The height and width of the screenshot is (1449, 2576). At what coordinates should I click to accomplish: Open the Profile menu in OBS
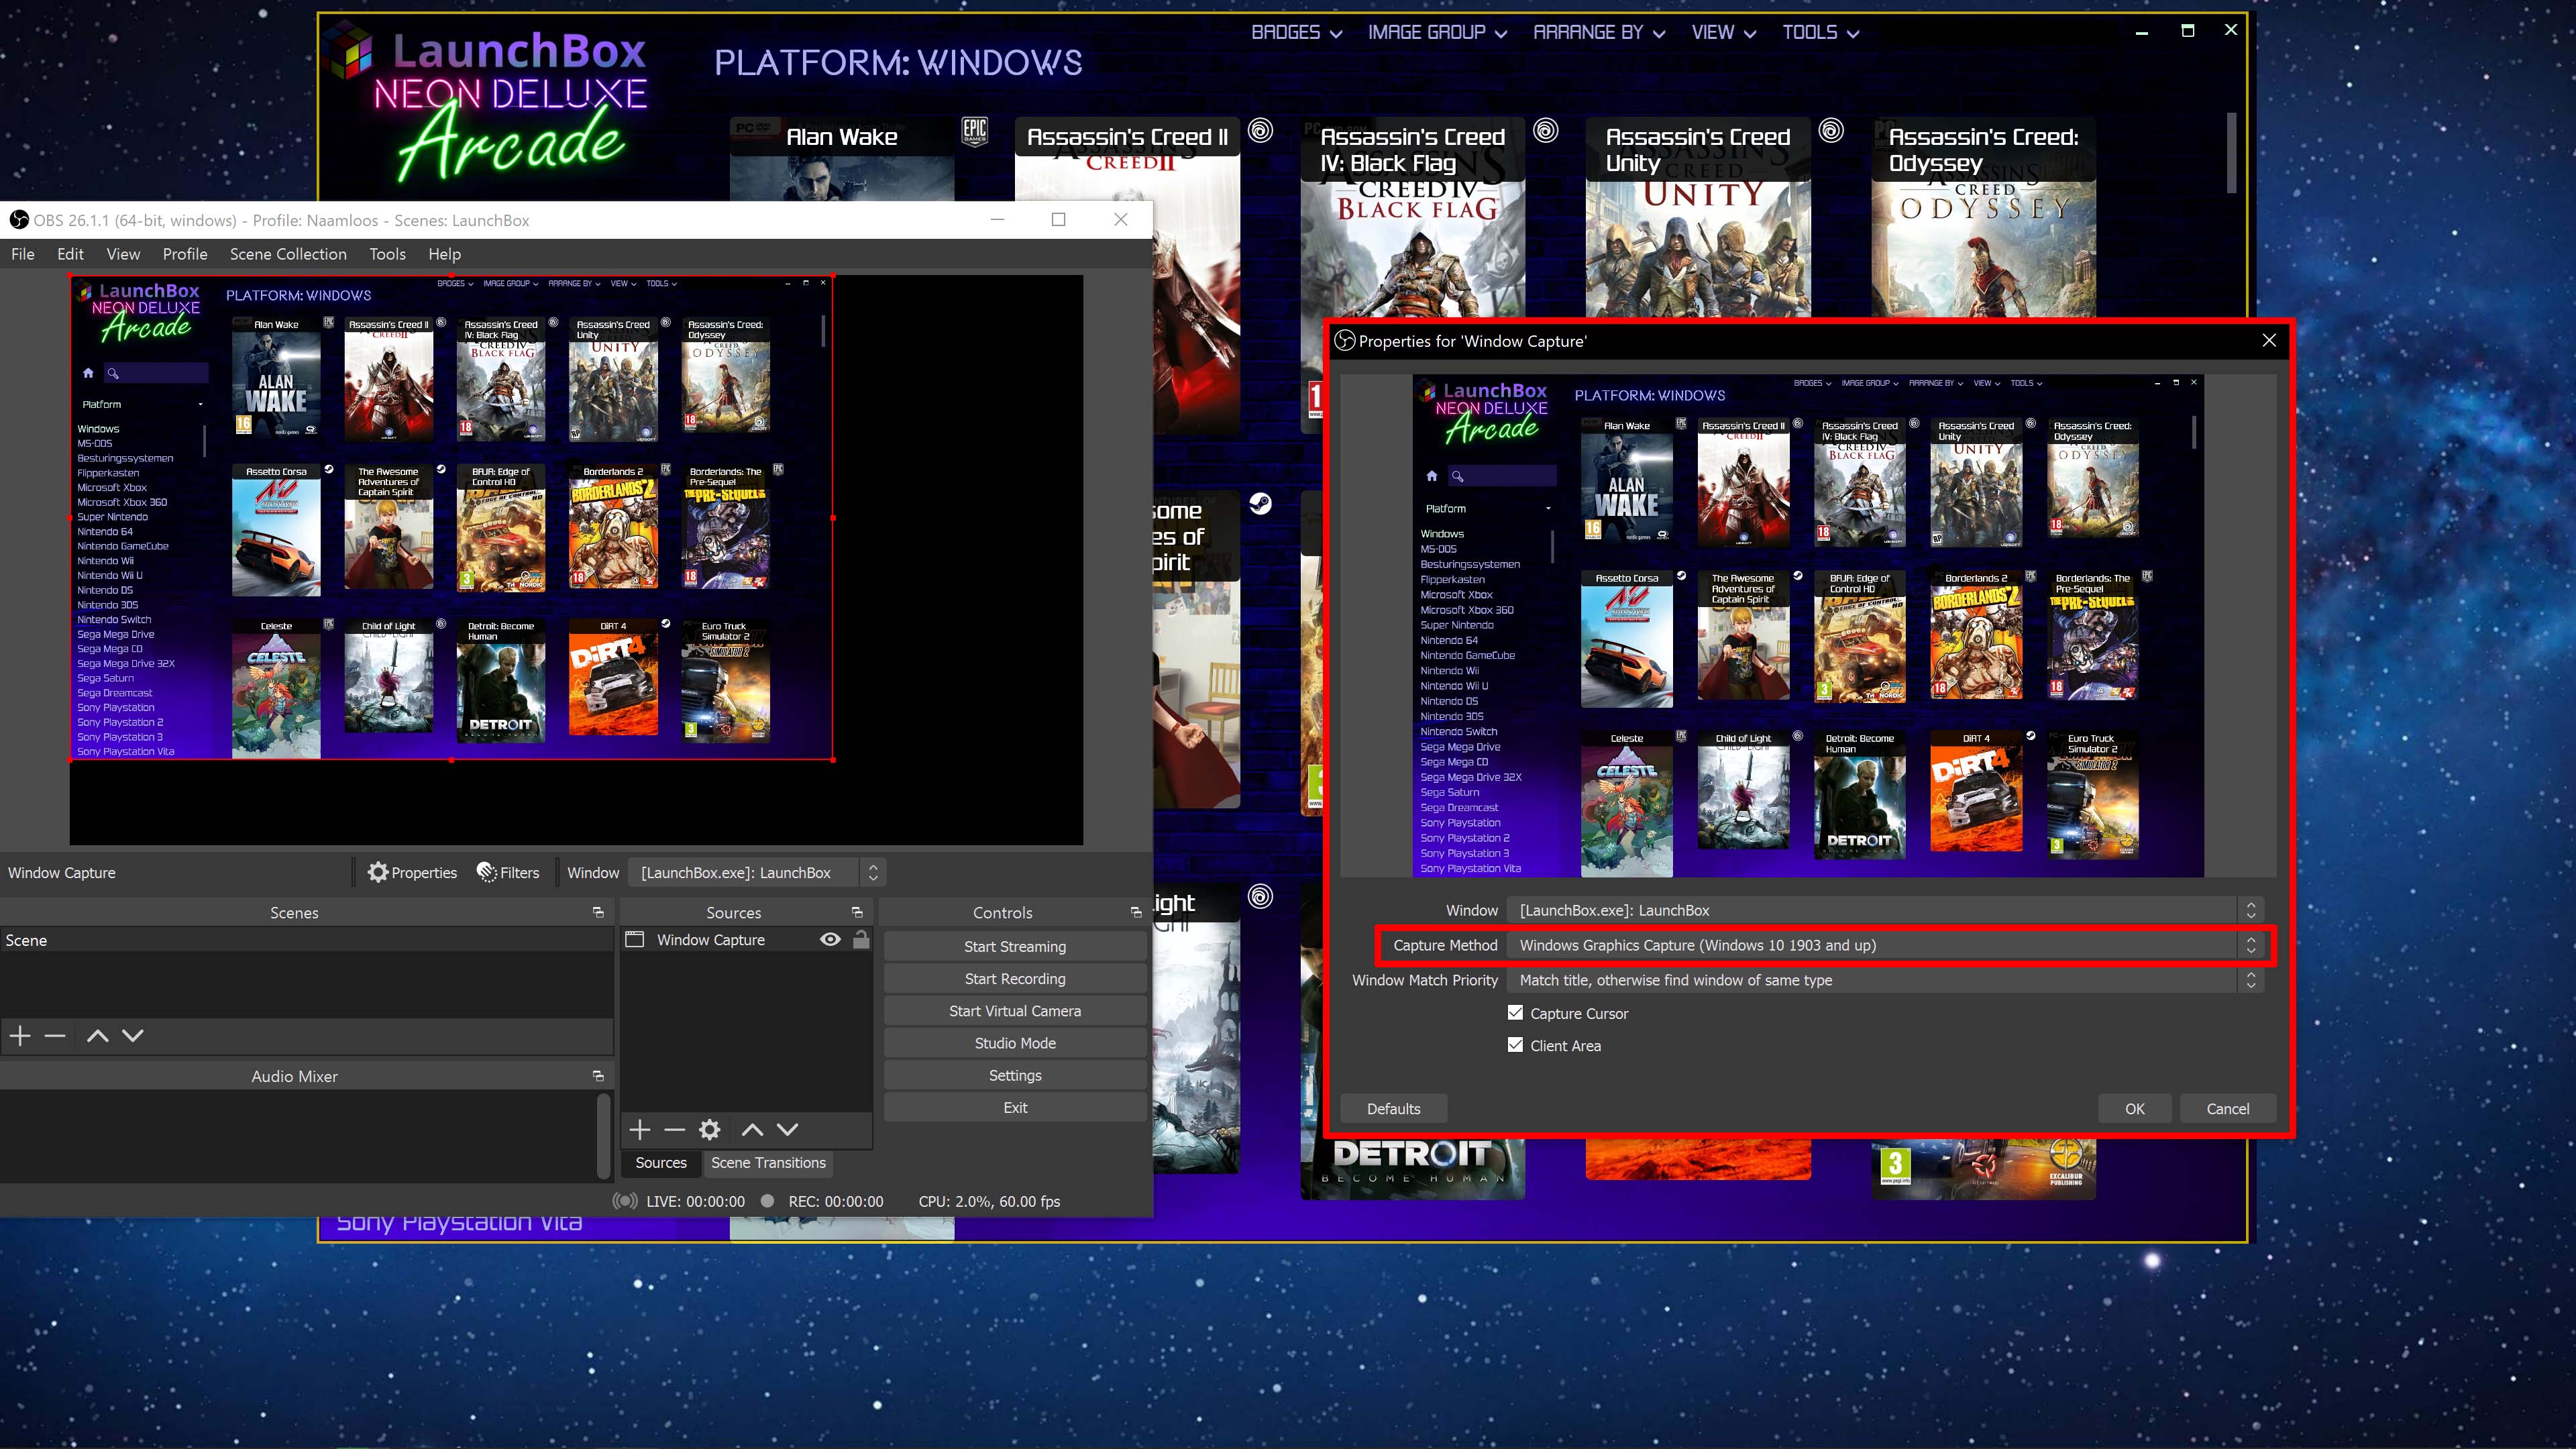[x=185, y=254]
